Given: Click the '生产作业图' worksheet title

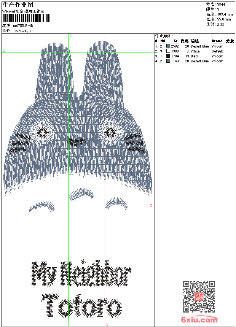Looking at the screenshot, I should pos(18,5).
